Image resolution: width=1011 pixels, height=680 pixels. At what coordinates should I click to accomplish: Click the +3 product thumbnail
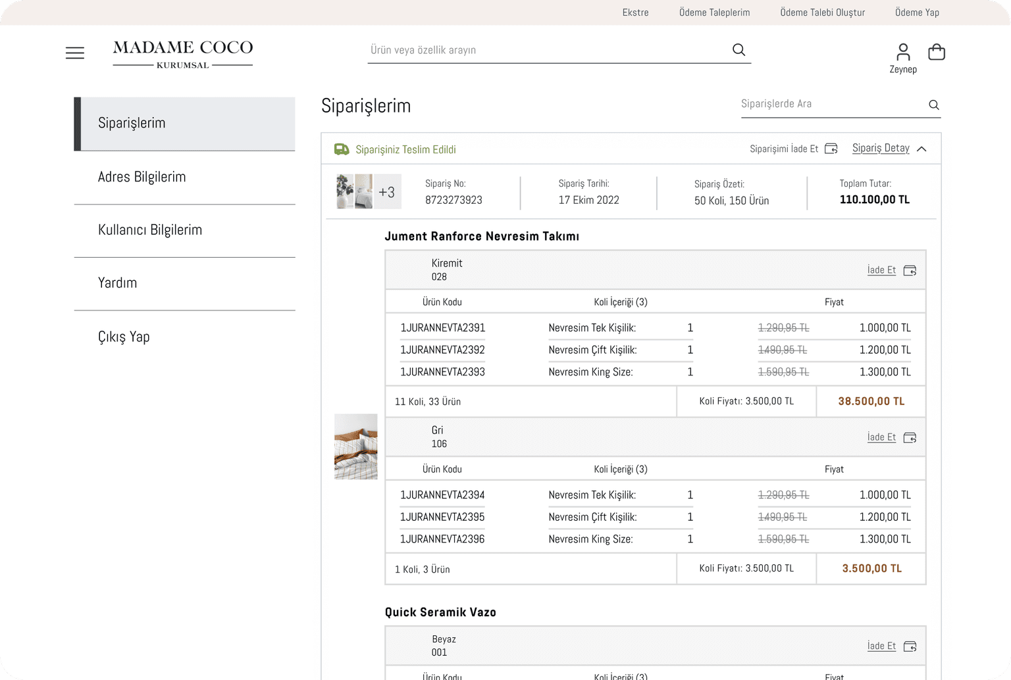point(387,191)
